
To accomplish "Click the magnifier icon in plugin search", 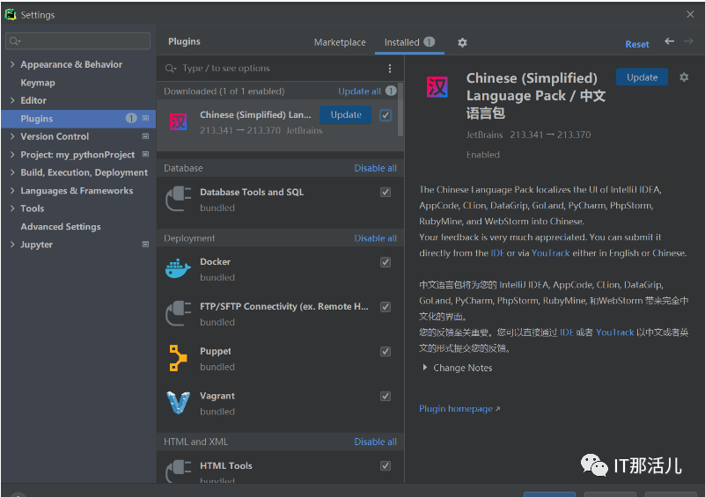I will [171, 69].
